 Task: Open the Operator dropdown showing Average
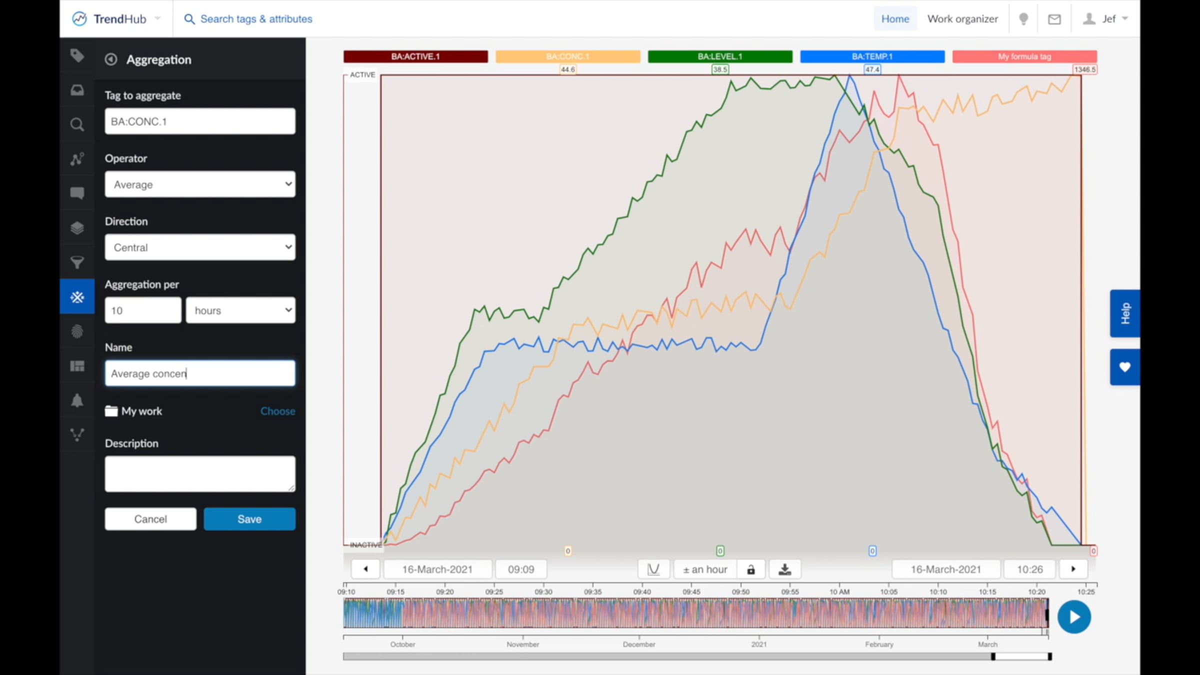pyautogui.click(x=200, y=184)
